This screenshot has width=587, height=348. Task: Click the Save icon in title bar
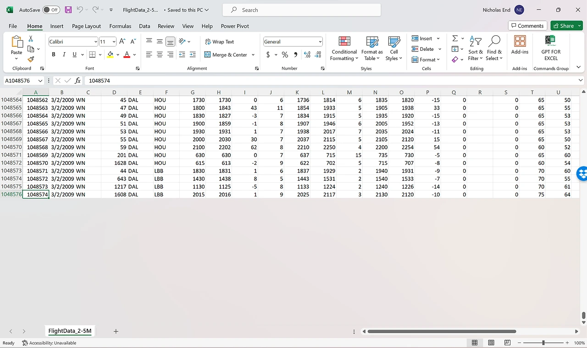coord(68,10)
